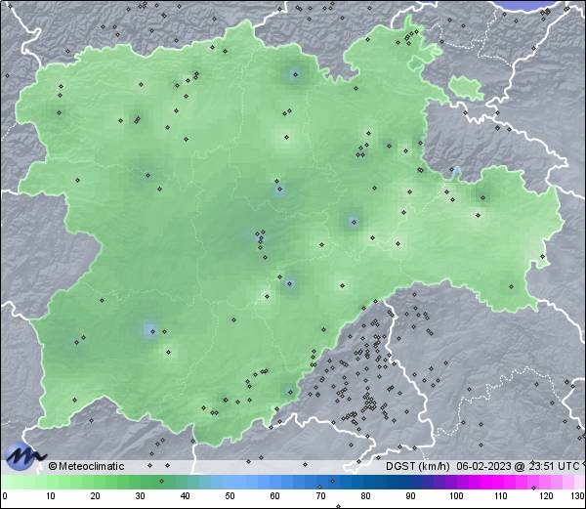The width and height of the screenshot is (586, 509).
Task: Pick the purple swatch above 100
Action: [455, 482]
